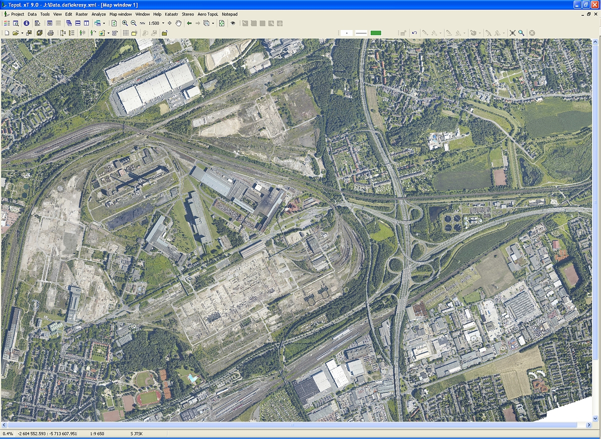
Task: Click the new document icon
Action: 6,33
